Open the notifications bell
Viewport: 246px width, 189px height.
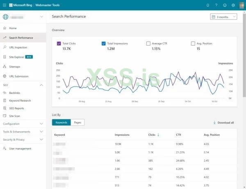208,5
